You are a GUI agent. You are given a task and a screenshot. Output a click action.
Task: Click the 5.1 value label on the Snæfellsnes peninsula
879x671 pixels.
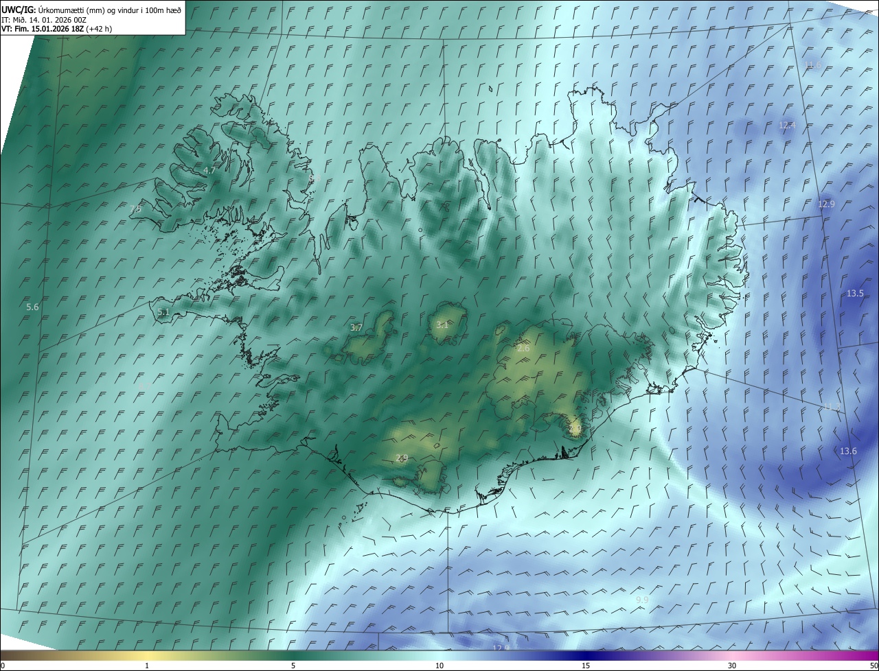[163, 312]
